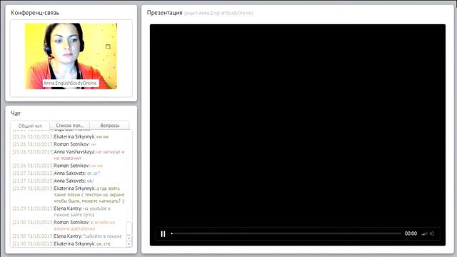Viewport: 457px width, 257px height.
Task: Click Ekaterina Srkynnyk 21:29 message
Action: coord(69,194)
